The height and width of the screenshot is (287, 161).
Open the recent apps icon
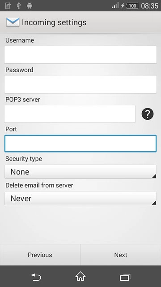click(125, 277)
